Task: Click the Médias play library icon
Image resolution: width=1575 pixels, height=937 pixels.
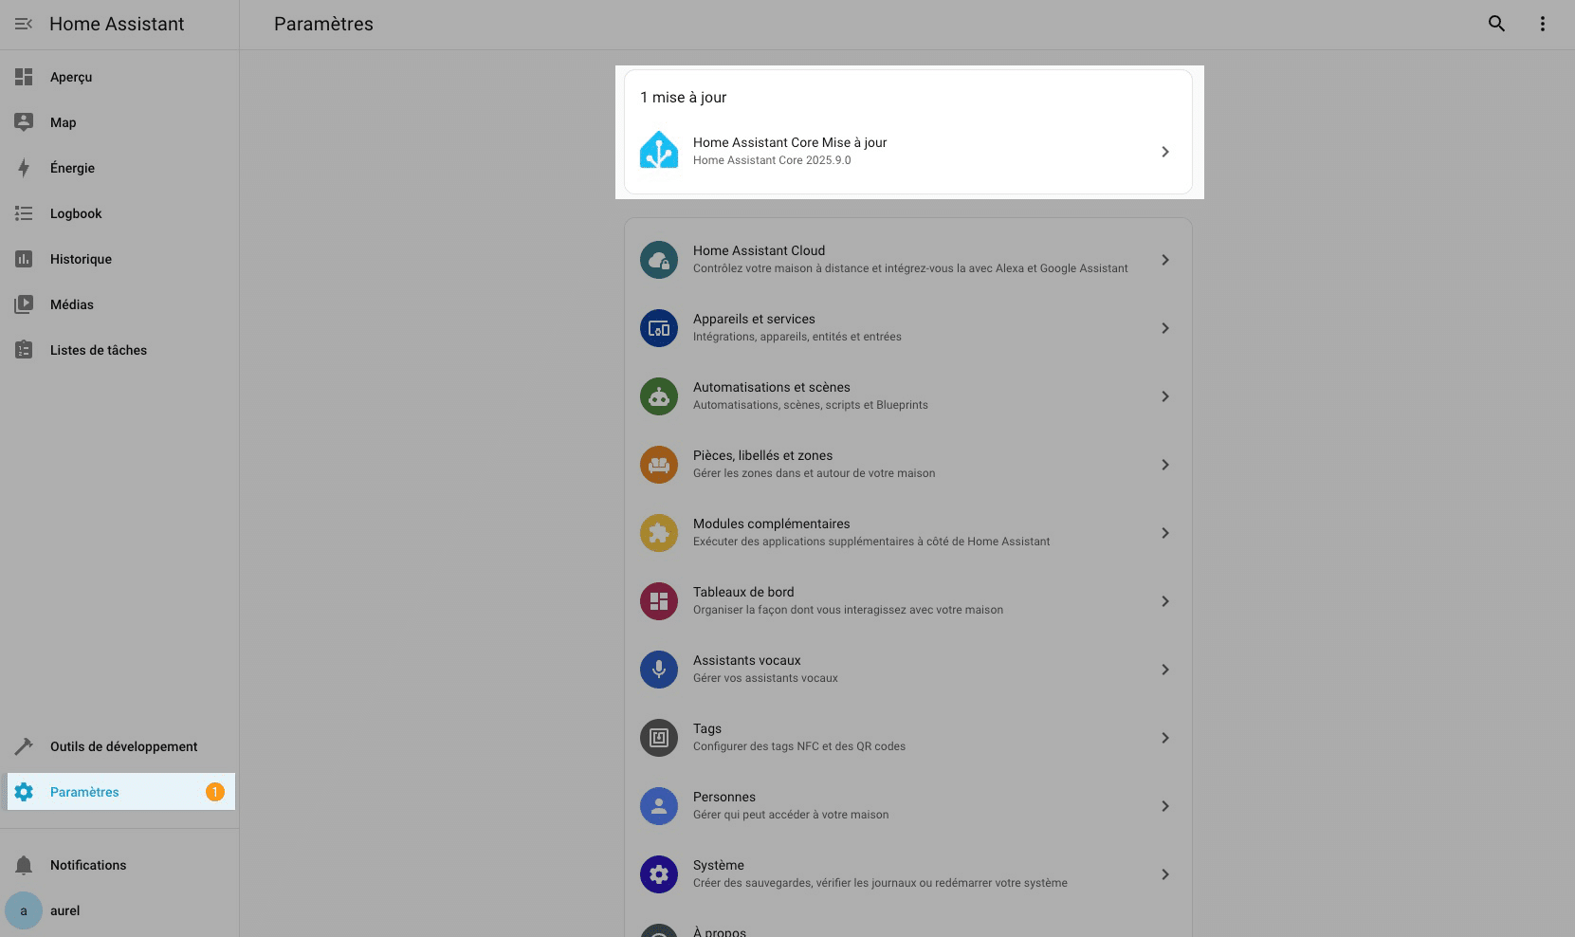Action: pyautogui.click(x=24, y=304)
